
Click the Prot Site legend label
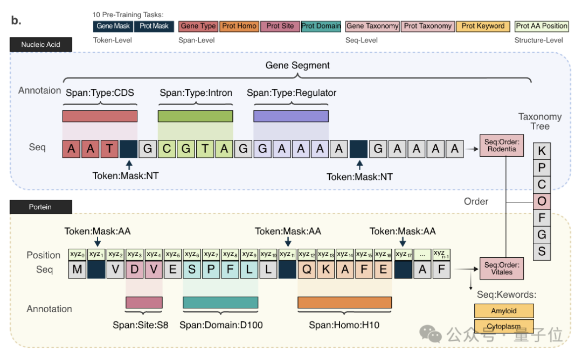tap(280, 26)
